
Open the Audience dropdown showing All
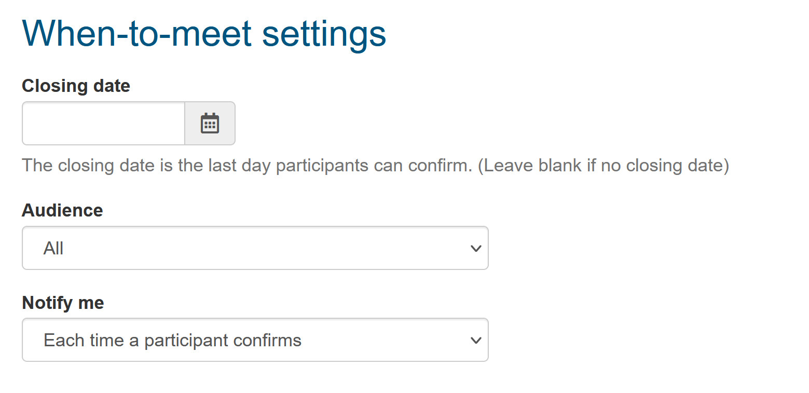pyautogui.click(x=255, y=248)
